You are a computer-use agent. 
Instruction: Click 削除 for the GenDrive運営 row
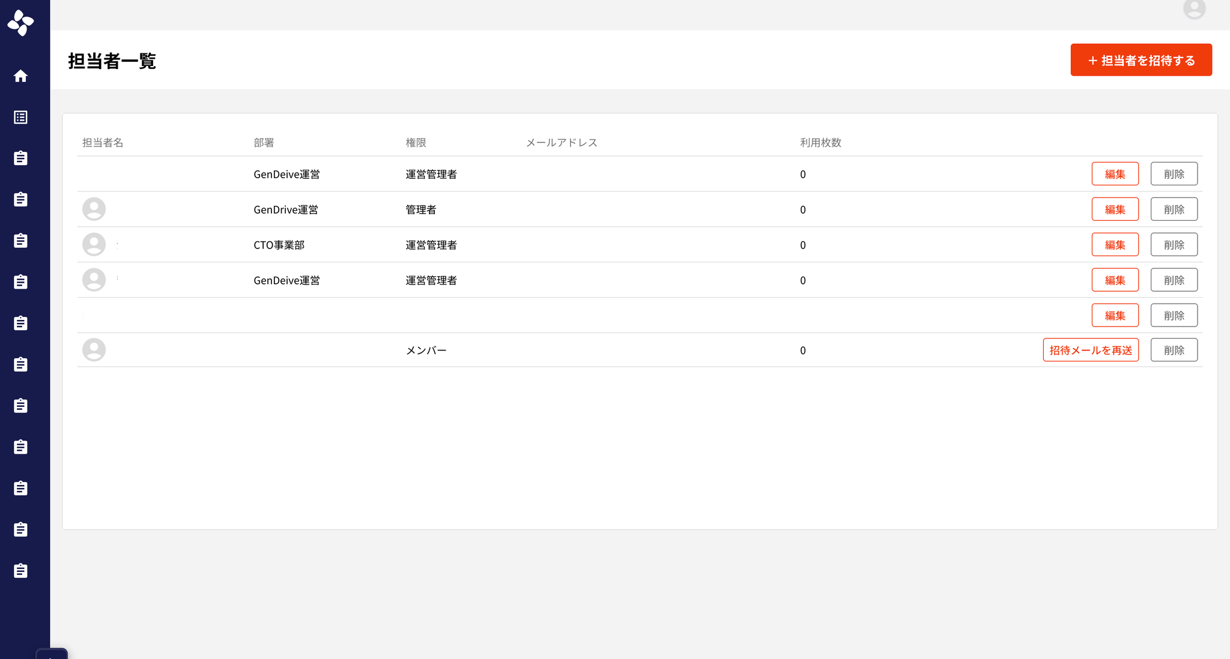pos(1174,209)
